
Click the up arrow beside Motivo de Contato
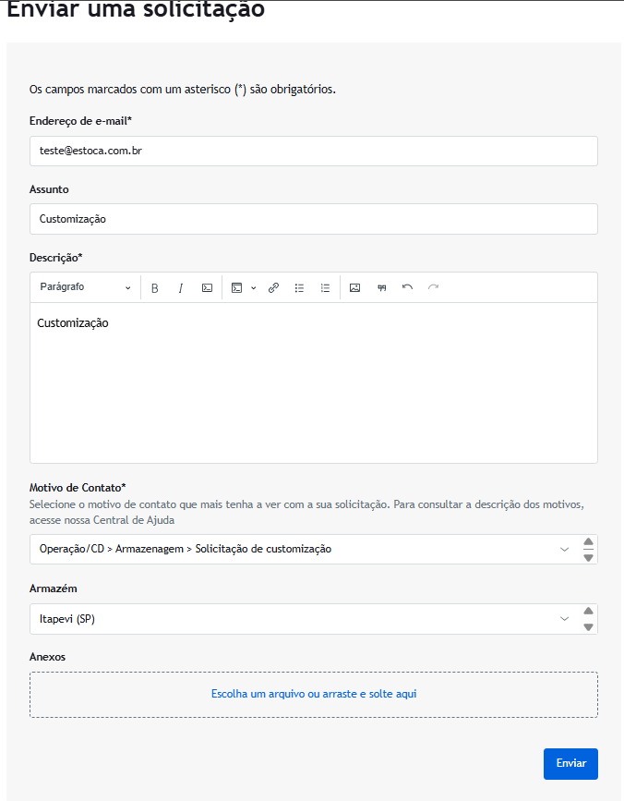click(x=588, y=541)
